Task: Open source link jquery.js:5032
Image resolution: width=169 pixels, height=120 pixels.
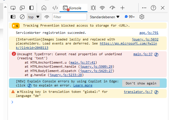Action: tap(145, 39)
